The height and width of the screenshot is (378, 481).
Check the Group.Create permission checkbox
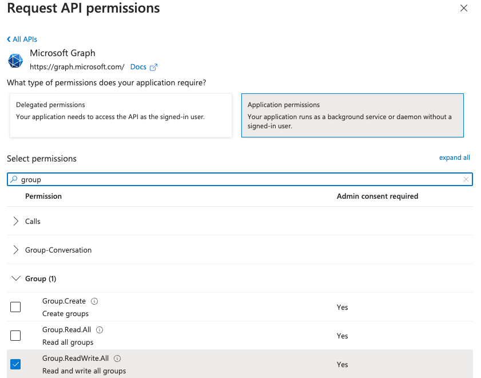(x=15, y=307)
